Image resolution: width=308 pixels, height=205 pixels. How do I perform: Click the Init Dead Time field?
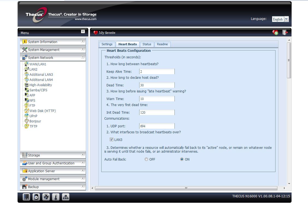157,112
